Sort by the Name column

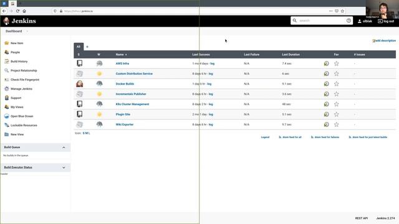[121, 55]
